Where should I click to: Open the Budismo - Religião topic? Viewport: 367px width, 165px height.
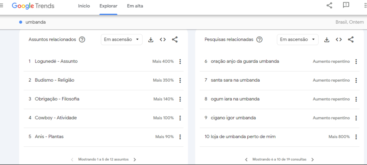(x=54, y=80)
